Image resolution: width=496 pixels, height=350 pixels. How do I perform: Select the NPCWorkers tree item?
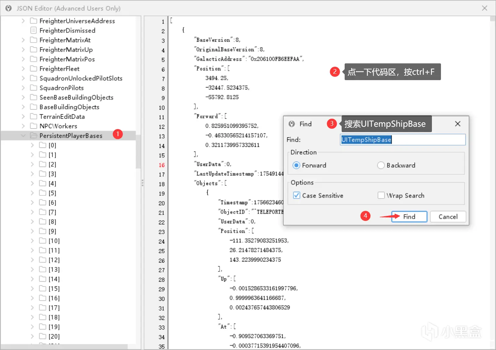tap(58, 126)
